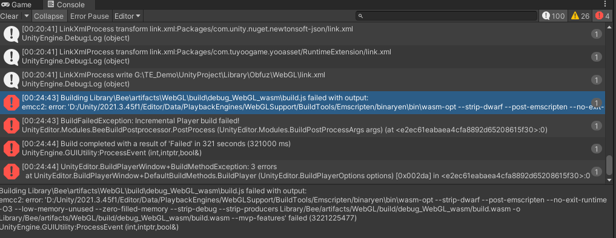Click count badge on BuildFailedException row

point(597,126)
